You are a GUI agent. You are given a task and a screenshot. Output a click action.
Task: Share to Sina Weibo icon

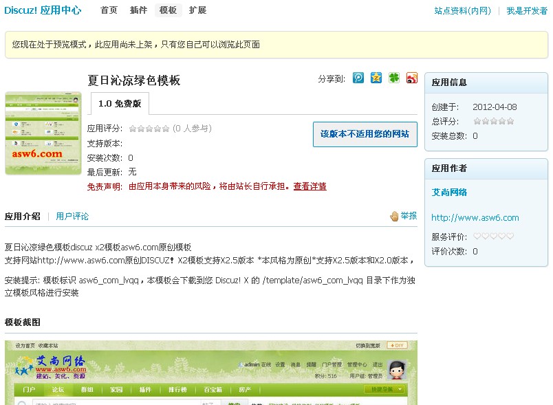[411, 78]
